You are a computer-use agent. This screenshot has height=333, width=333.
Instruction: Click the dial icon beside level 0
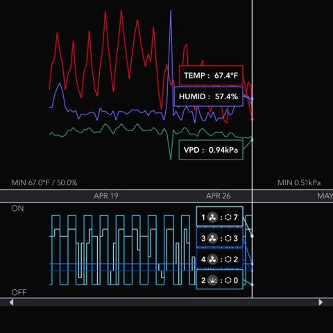(228, 280)
